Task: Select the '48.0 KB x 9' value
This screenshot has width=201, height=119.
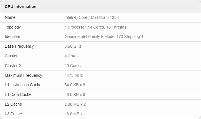Action: pyautogui.click(x=75, y=95)
